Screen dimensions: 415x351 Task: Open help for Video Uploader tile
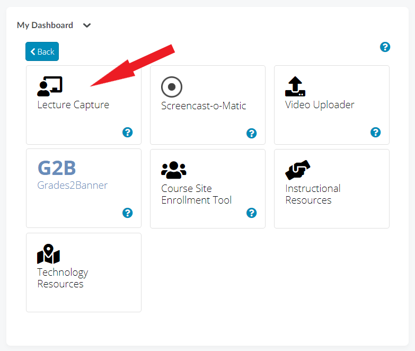point(376,132)
